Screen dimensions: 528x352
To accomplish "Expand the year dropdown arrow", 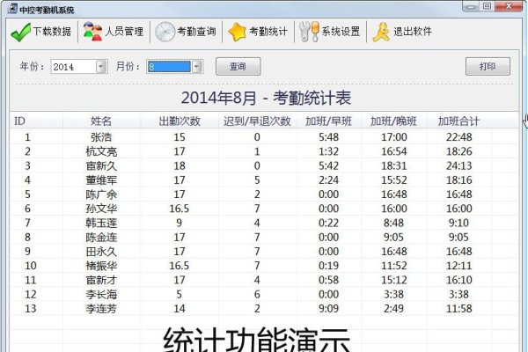I will click(x=100, y=66).
